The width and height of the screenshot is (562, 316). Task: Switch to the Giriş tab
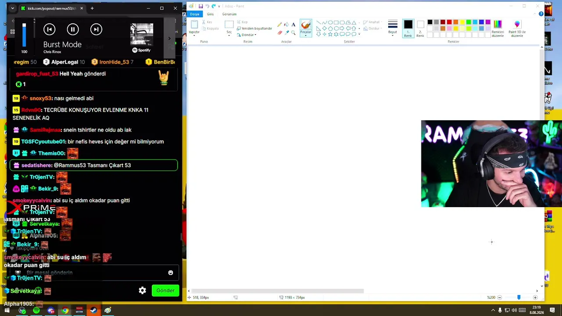[x=210, y=14]
